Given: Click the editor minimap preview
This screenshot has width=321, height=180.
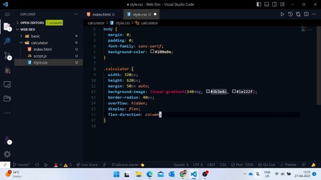Looking at the screenshot, I should click(306, 29).
